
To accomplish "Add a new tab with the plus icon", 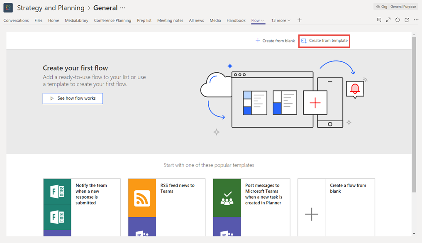I will [x=300, y=20].
